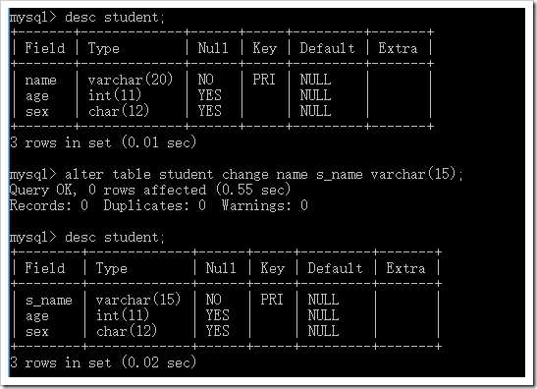The image size is (537, 389).
Task: Select the 'Default' header in second table
Action: pos(335,267)
